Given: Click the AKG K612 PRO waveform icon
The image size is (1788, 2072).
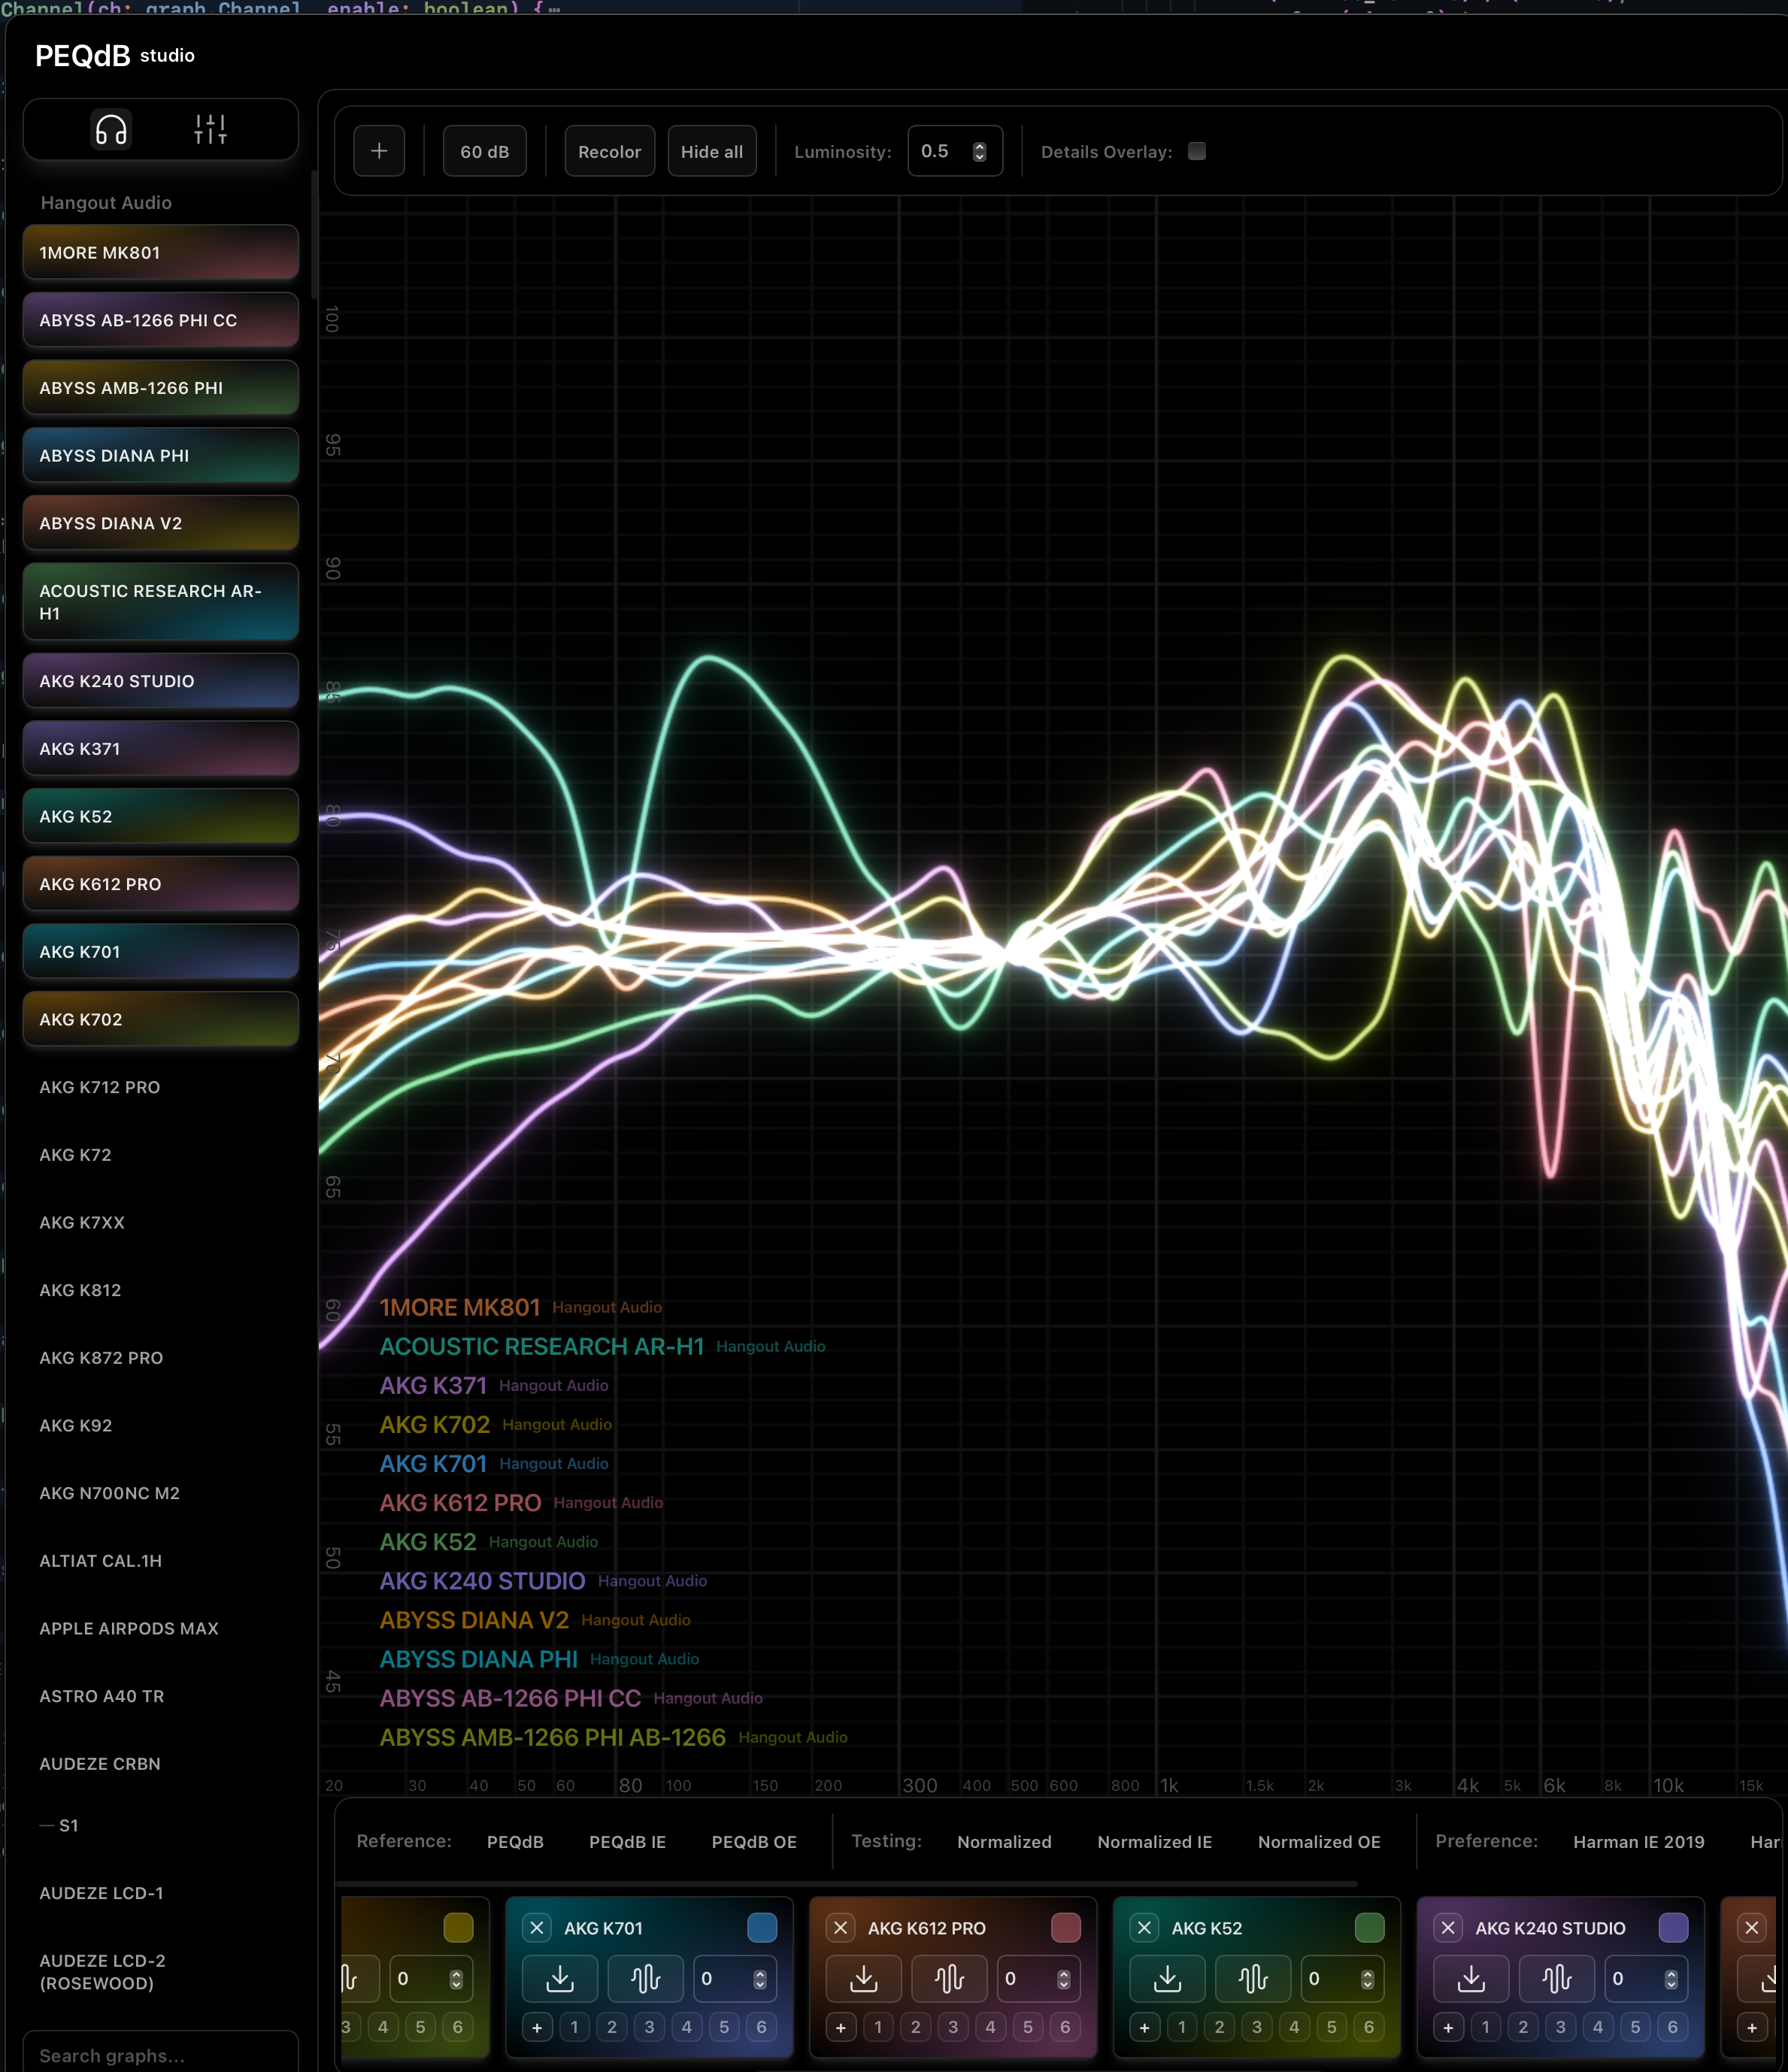Looking at the screenshot, I should pyautogui.click(x=948, y=1978).
